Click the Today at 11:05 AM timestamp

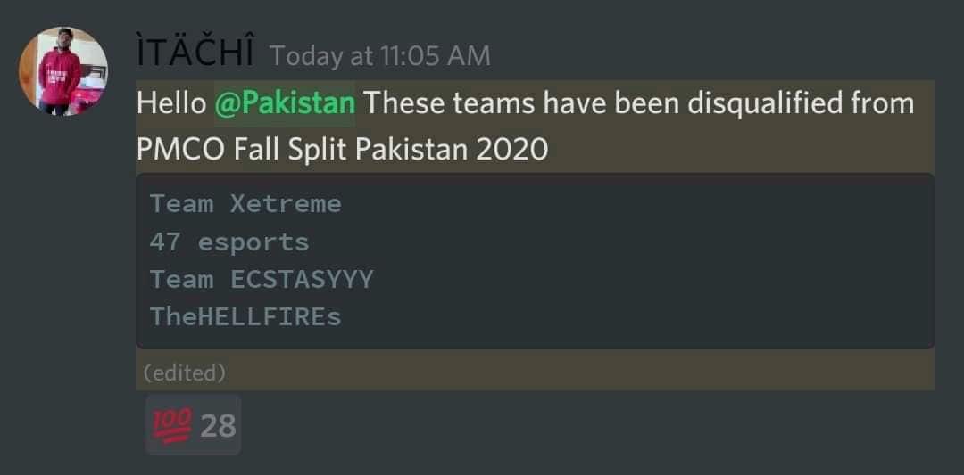[380, 56]
